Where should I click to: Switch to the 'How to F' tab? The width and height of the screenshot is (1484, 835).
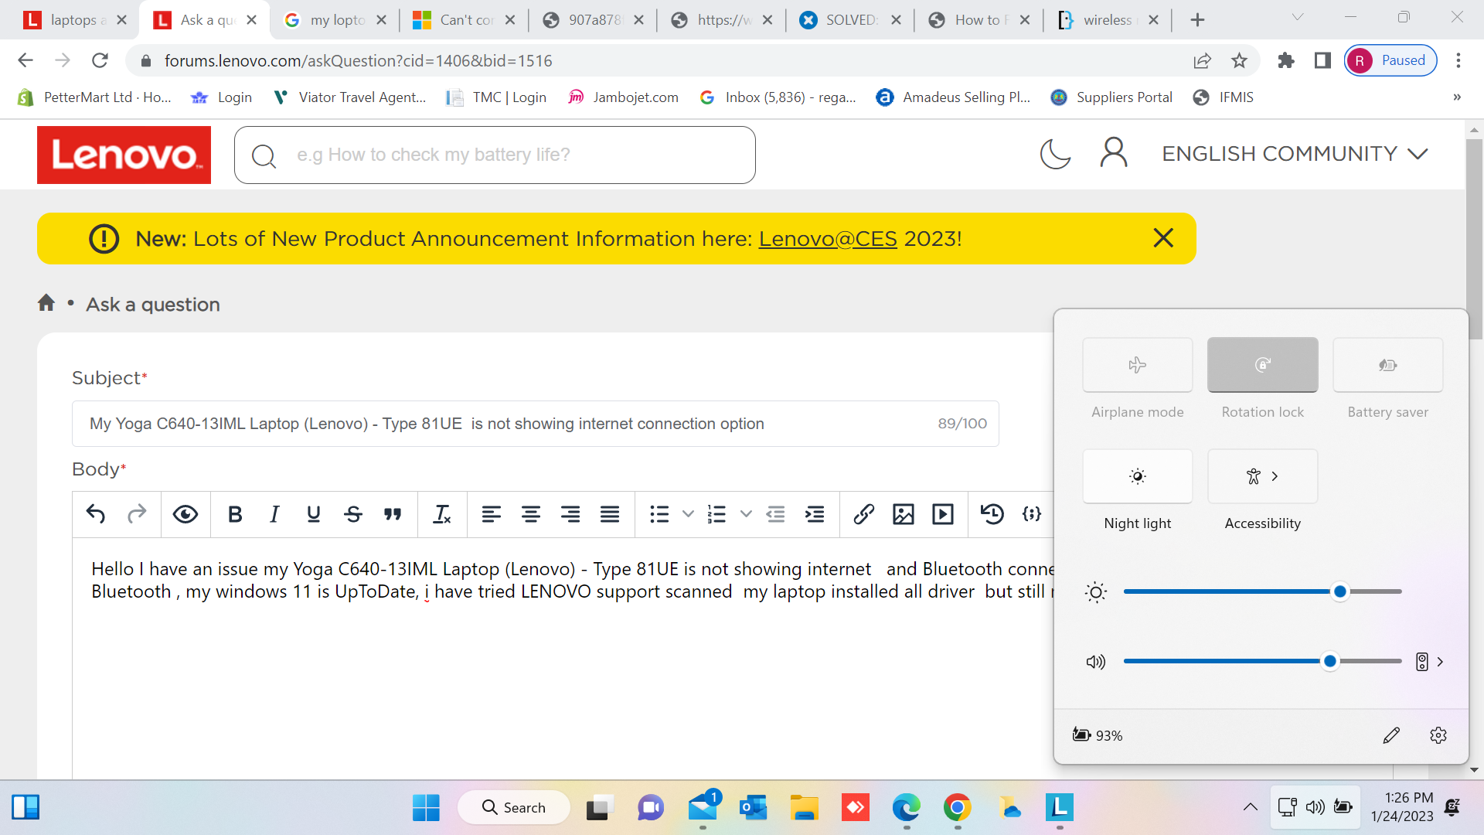(979, 20)
